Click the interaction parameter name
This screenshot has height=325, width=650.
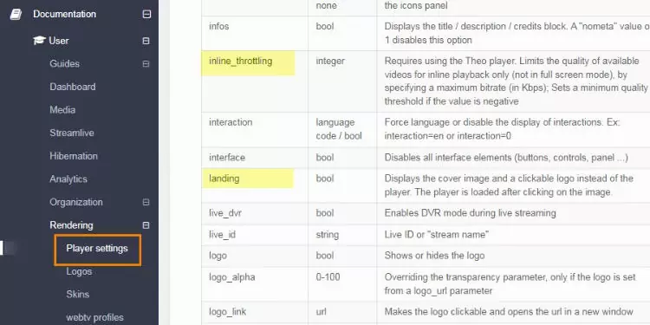tap(231, 123)
